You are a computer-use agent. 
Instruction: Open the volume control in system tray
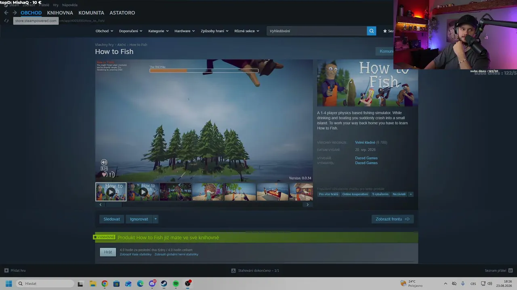click(x=490, y=284)
